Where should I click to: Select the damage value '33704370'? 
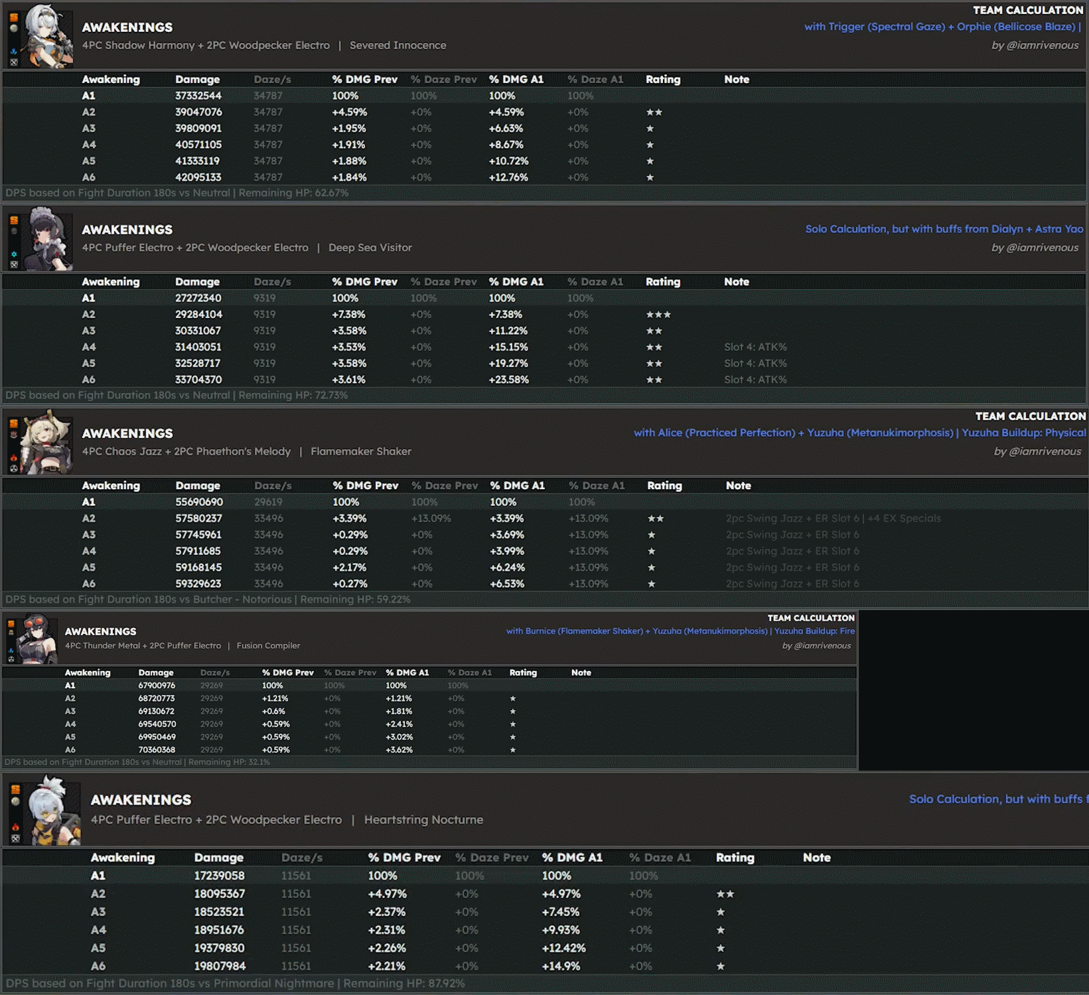click(198, 380)
